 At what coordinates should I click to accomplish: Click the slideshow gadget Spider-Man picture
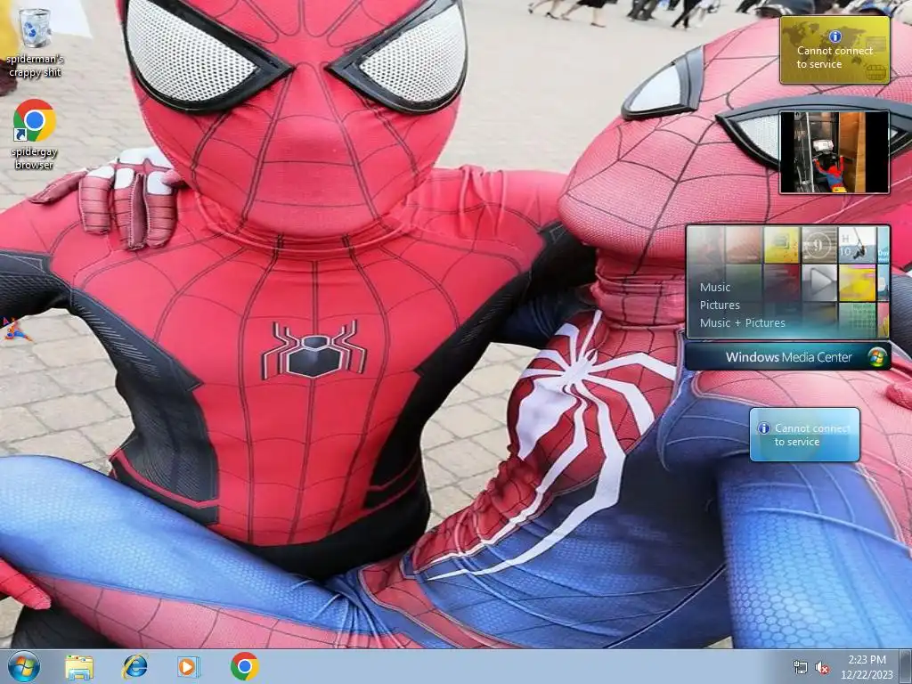(x=834, y=151)
